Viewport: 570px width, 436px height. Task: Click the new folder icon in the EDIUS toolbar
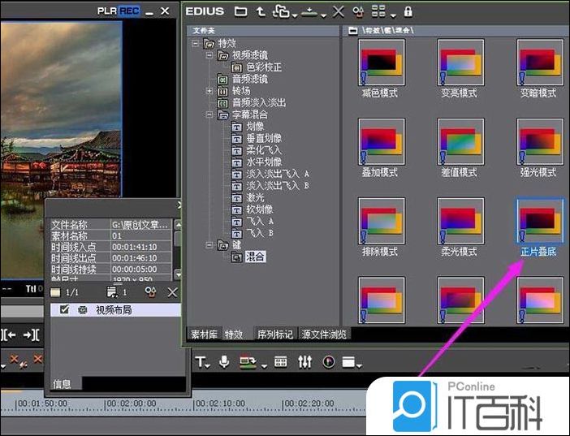[x=240, y=11]
